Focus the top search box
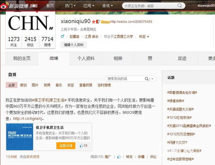The image size is (215, 165). [x=154, y=6]
